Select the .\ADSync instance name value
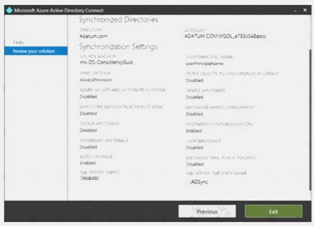The width and height of the screenshot is (314, 226). pos(199,182)
